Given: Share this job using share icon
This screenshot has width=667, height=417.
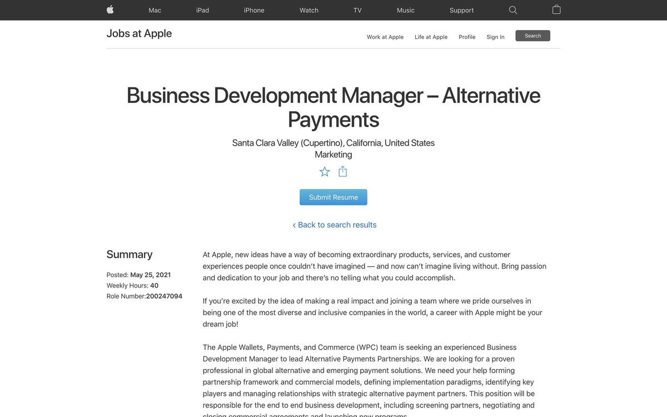Looking at the screenshot, I should click(343, 171).
